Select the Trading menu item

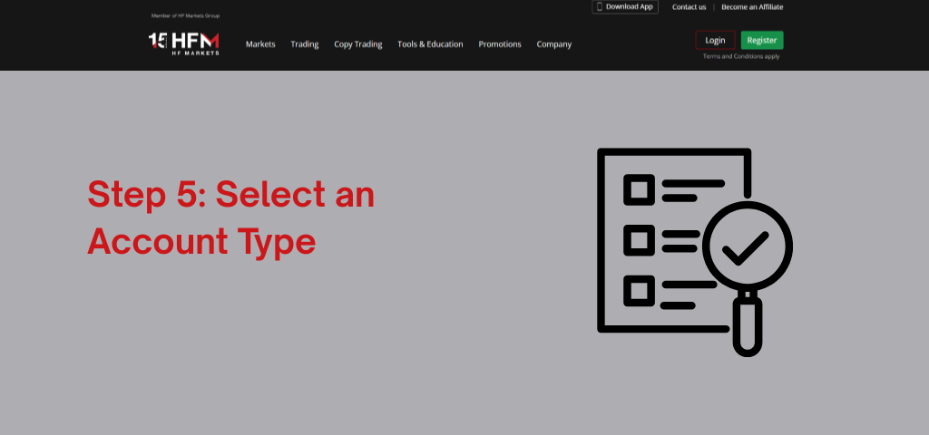pyautogui.click(x=304, y=44)
